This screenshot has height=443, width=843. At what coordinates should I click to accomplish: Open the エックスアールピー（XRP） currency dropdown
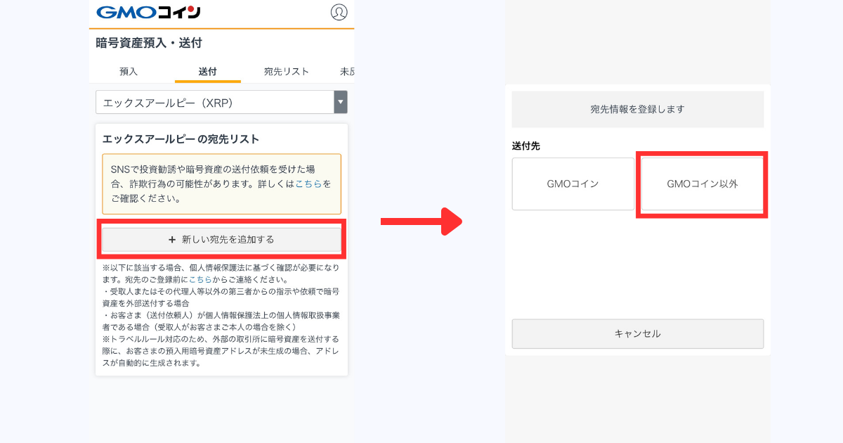pyautogui.click(x=221, y=102)
